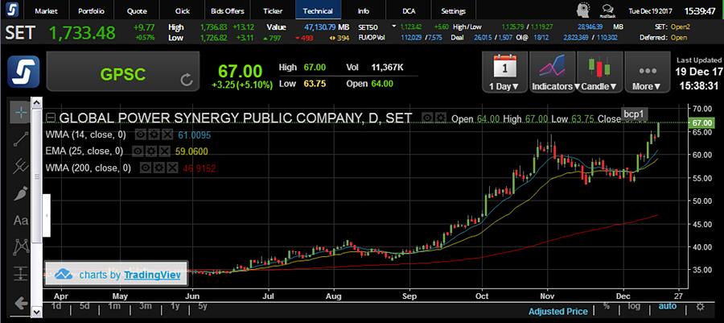Image resolution: width=724 pixels, height=323 pixels.
Task: Set chart range to 5y
Action: coord(202,306)
